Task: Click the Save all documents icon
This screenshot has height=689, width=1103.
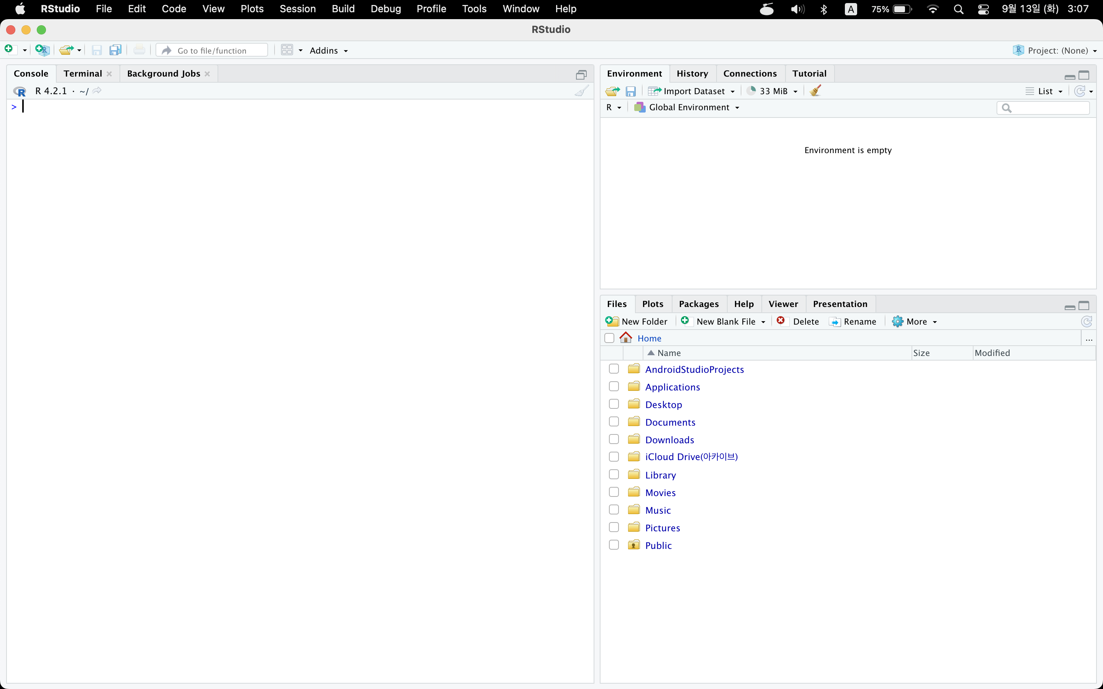Action: [115, 50]
